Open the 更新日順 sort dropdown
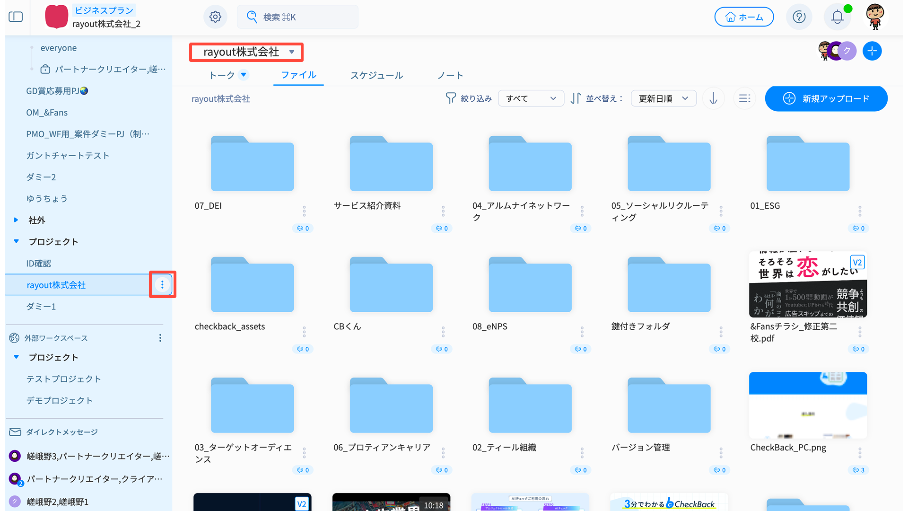The image size is (908, 511). (x=663, y=98)
